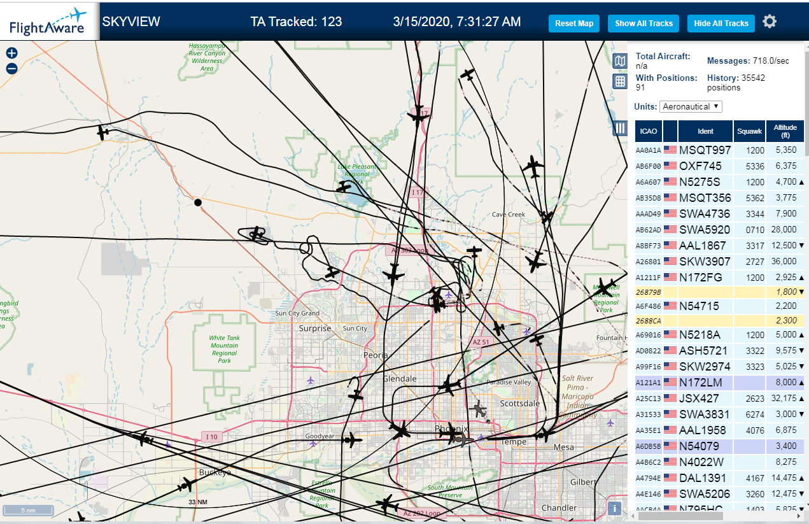This screenshot has width=809, height=524.
Task: Select the N54715 aircraft row
Action: 719,306
